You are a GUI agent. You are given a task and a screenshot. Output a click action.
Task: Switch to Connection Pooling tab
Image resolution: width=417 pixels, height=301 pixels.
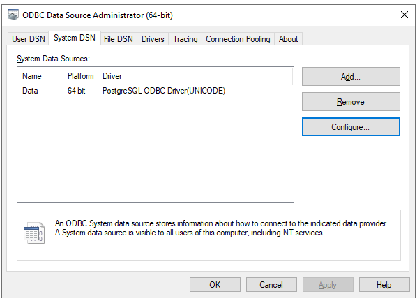[238, 39]
